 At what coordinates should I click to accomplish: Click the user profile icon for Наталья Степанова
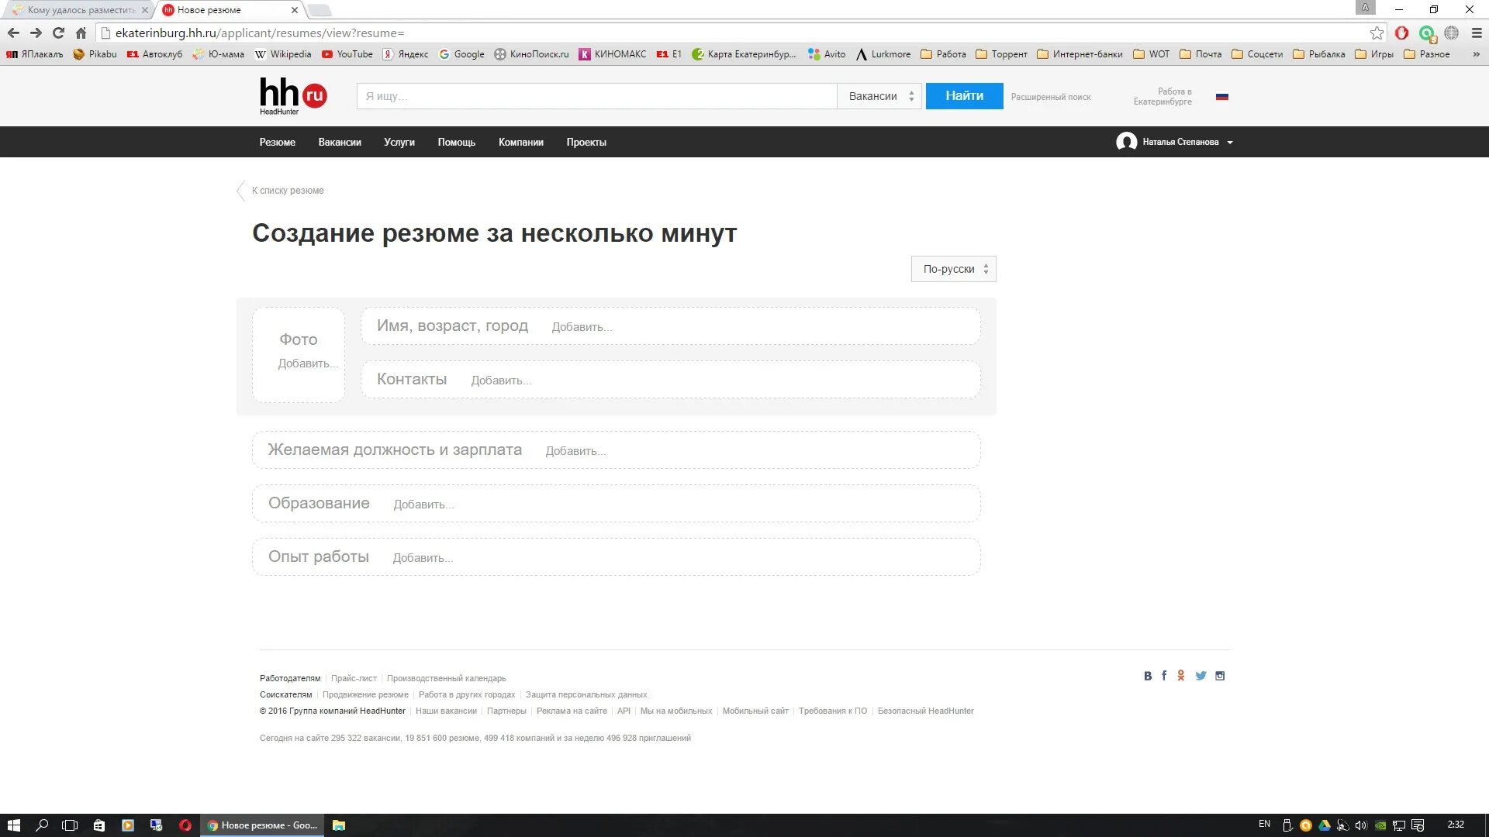tap(1125, 141)
